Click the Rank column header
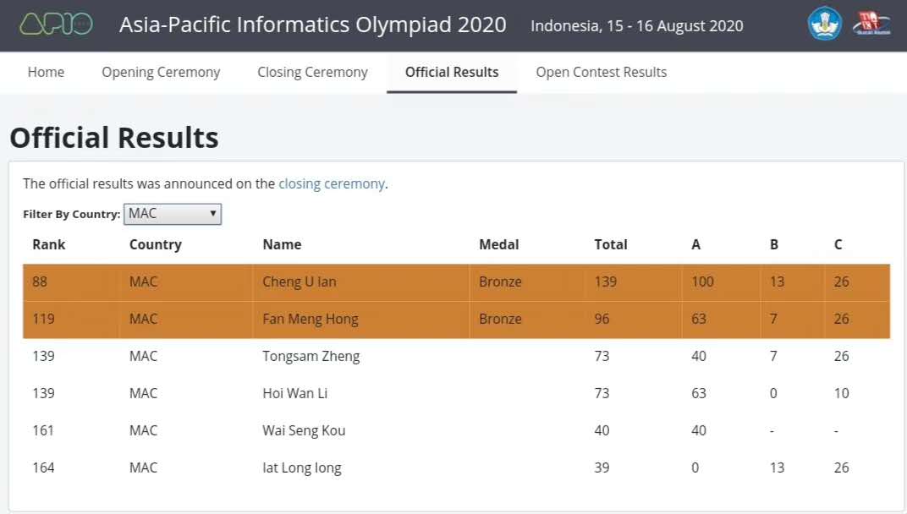Screen dimensions: 907x514 48,244
